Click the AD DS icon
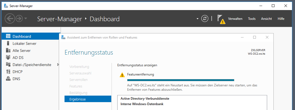Screen dimensions: 295x110 8,58
